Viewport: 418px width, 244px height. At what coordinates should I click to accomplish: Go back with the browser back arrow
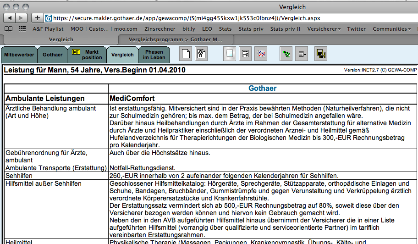tap(9, 18)
